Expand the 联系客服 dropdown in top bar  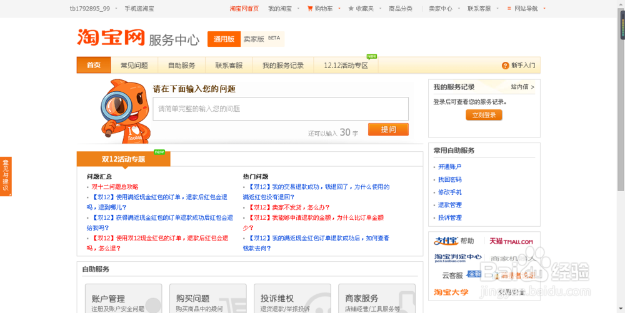point(497,8)
